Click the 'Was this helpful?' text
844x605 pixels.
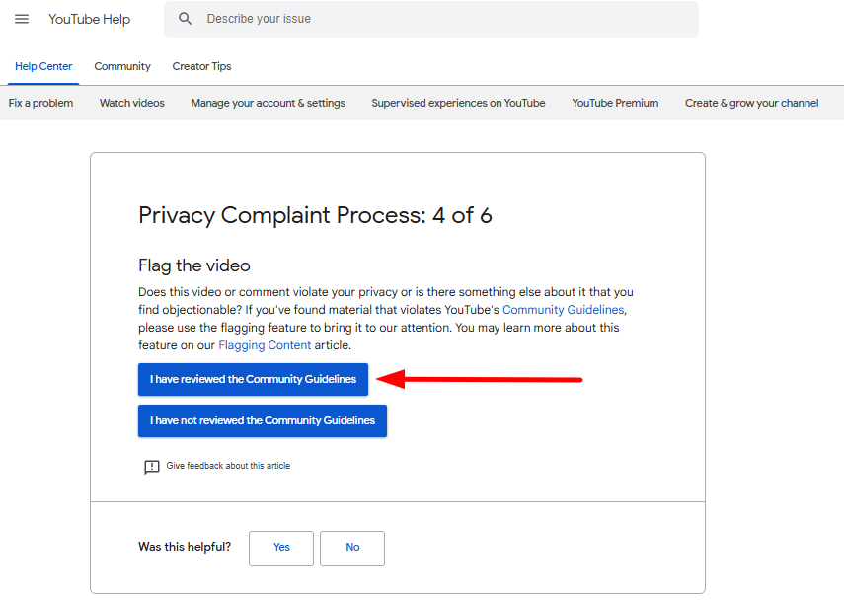tap(185, 547)
